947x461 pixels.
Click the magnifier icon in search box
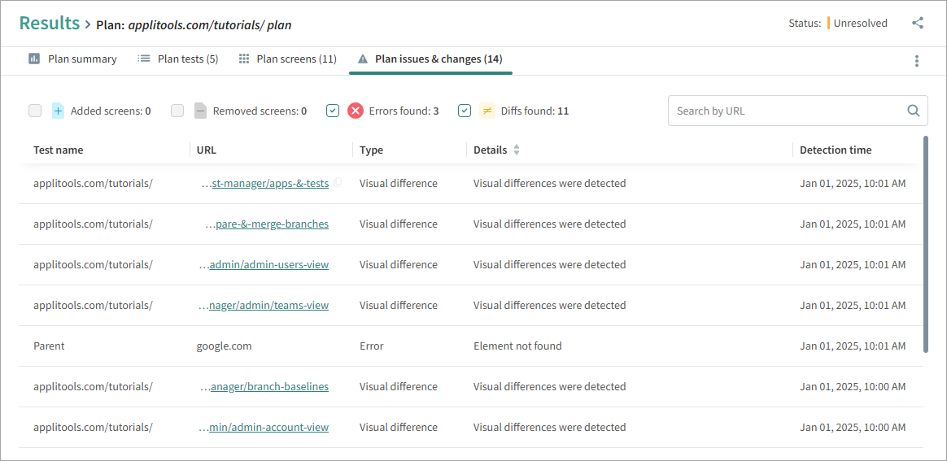pyautogui.click(x=914, y=111)
